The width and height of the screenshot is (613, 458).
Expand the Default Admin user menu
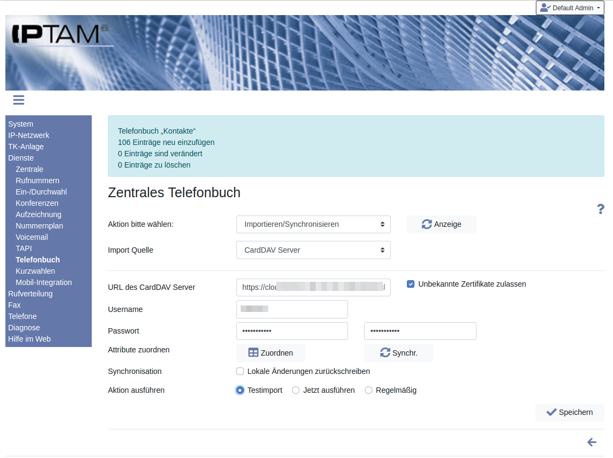pyautogui.click(x=570, y=8)
